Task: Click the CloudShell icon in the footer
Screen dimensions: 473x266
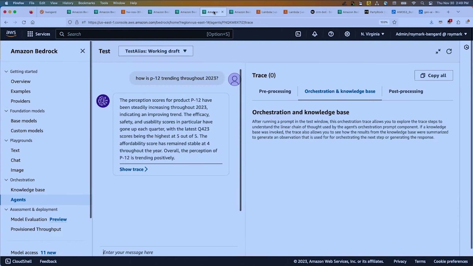Action: coord(8,261)
